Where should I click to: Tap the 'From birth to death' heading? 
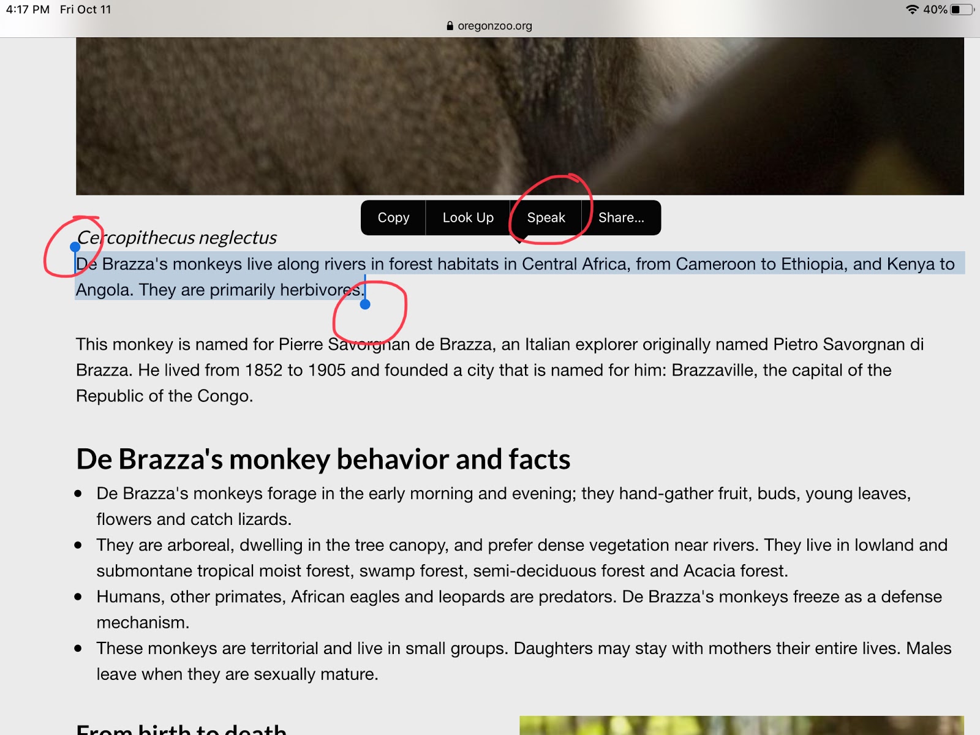[x=181, y=729]
